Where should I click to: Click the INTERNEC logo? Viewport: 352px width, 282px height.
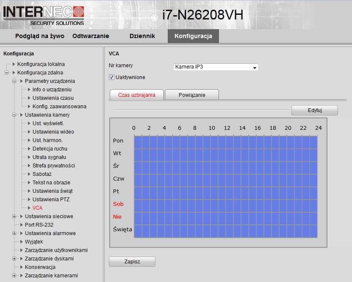(44, 15)
